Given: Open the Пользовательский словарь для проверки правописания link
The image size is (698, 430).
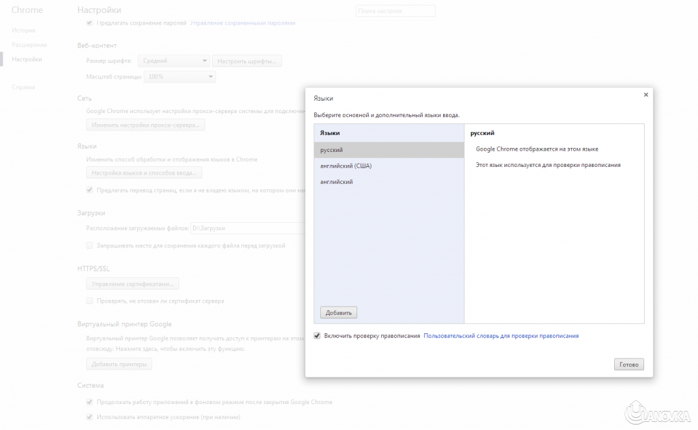Looking at the screenshot, I should 501,336.
